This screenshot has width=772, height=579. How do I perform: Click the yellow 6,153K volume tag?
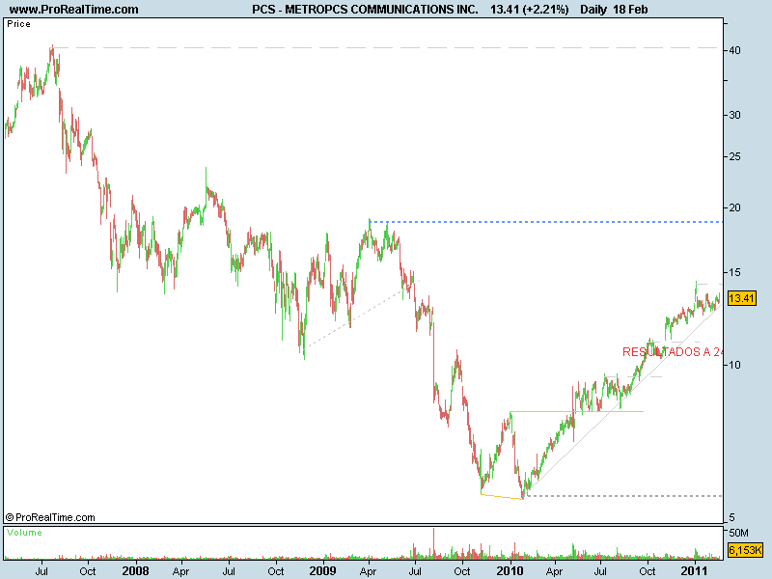pos(745,550)
